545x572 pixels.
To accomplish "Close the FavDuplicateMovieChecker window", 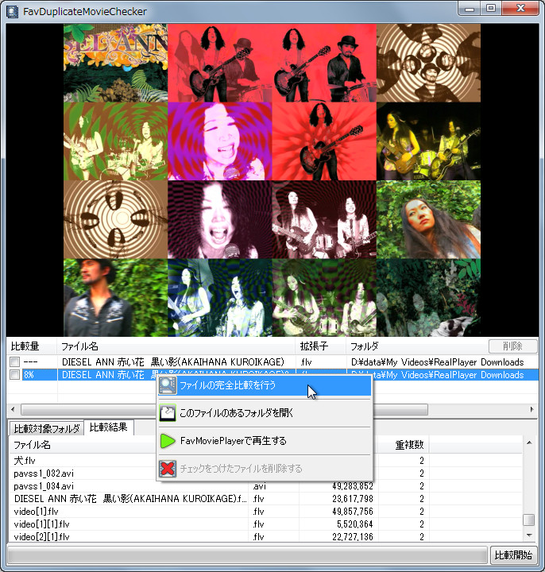I will [x=520, y=9].
